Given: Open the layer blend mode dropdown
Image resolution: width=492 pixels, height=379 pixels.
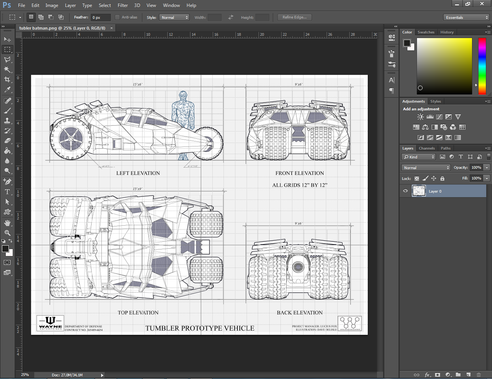Looking at the screenshot, I should click(426, 168).
